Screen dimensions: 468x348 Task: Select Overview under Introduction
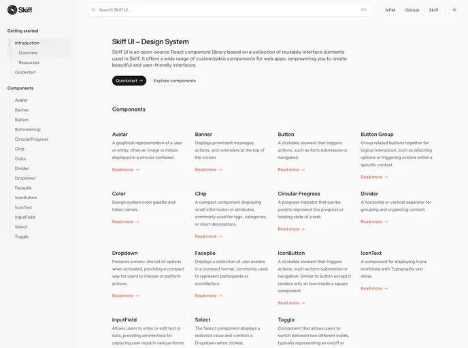tap(28, 53)
